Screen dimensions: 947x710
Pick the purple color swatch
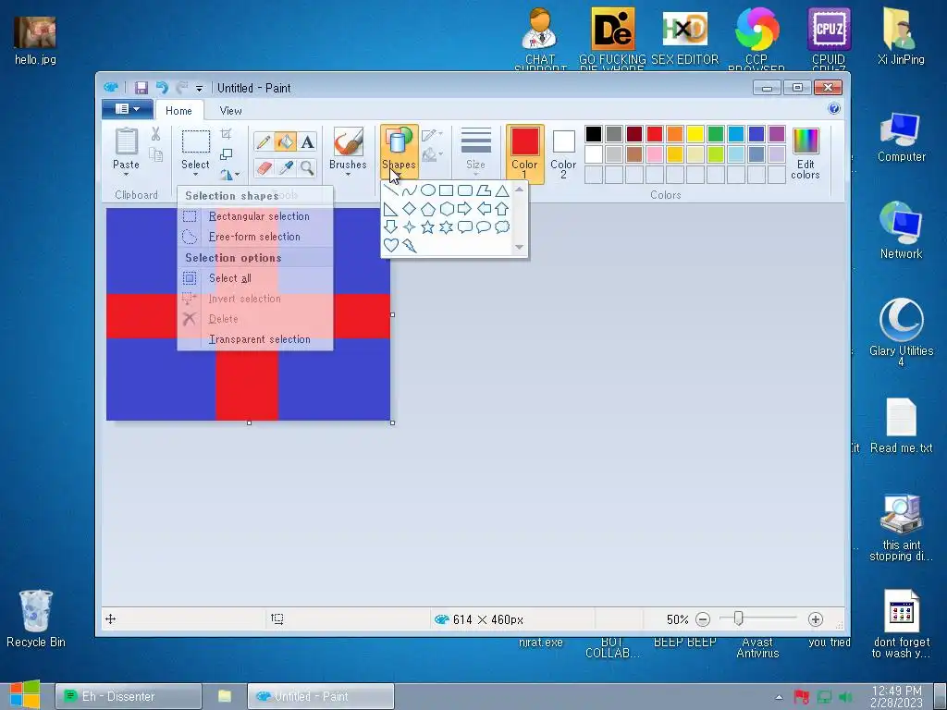tap(777, 134)
